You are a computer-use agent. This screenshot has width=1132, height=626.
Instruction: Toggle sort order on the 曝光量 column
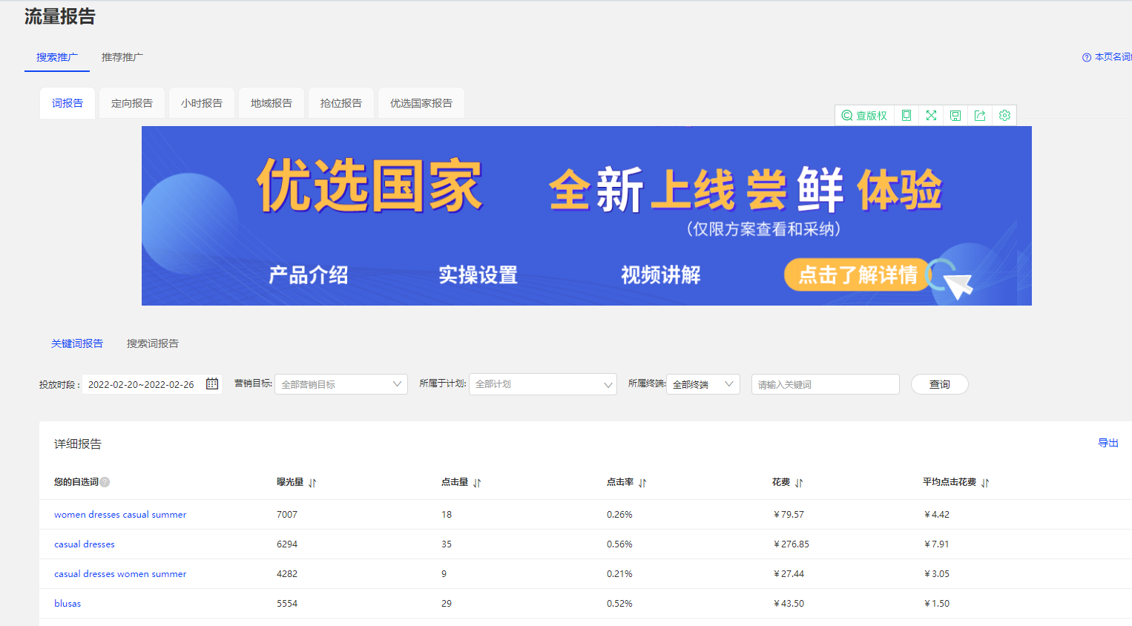312,482
